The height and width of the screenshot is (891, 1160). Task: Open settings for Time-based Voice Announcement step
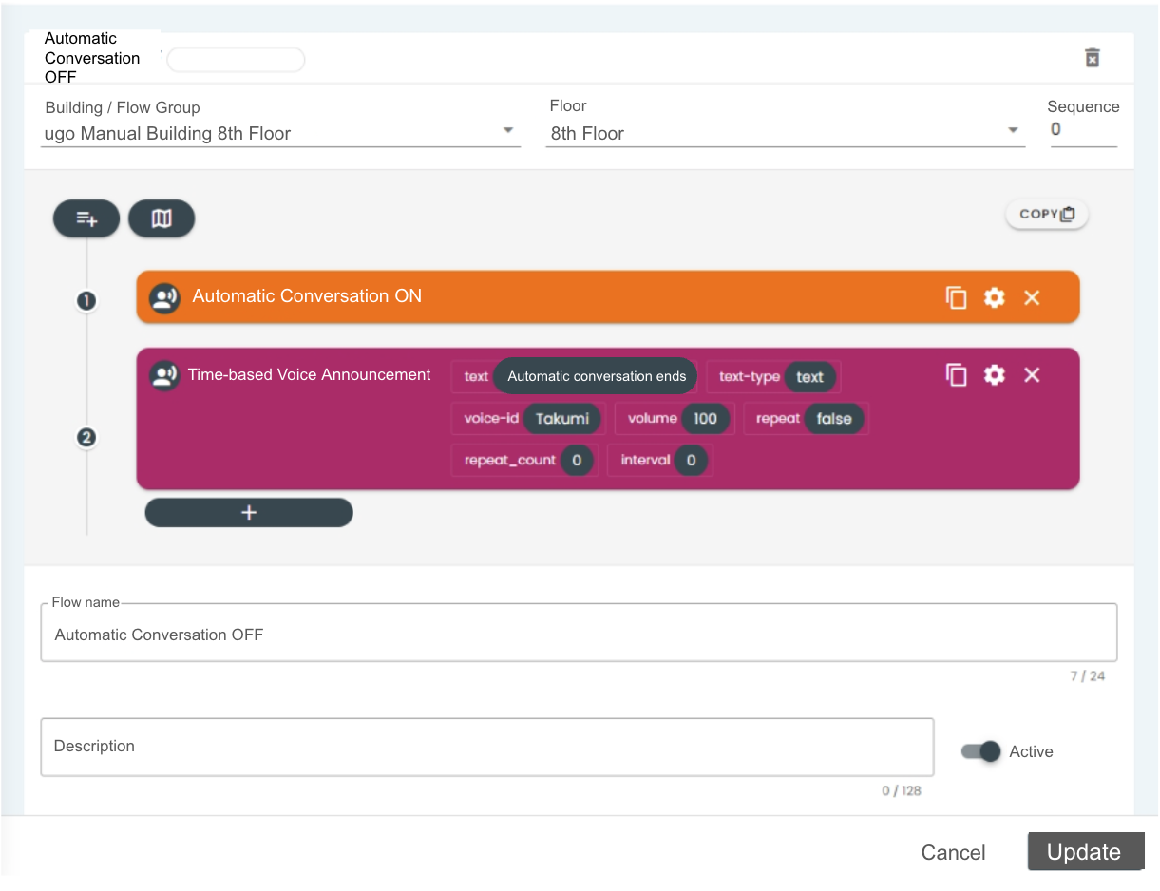click(994, 374)
